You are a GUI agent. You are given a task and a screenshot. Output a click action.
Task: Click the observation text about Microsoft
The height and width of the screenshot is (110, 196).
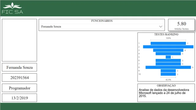164,93
